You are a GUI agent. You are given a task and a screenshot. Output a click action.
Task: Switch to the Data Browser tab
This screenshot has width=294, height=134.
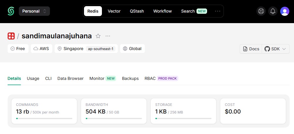70,78
